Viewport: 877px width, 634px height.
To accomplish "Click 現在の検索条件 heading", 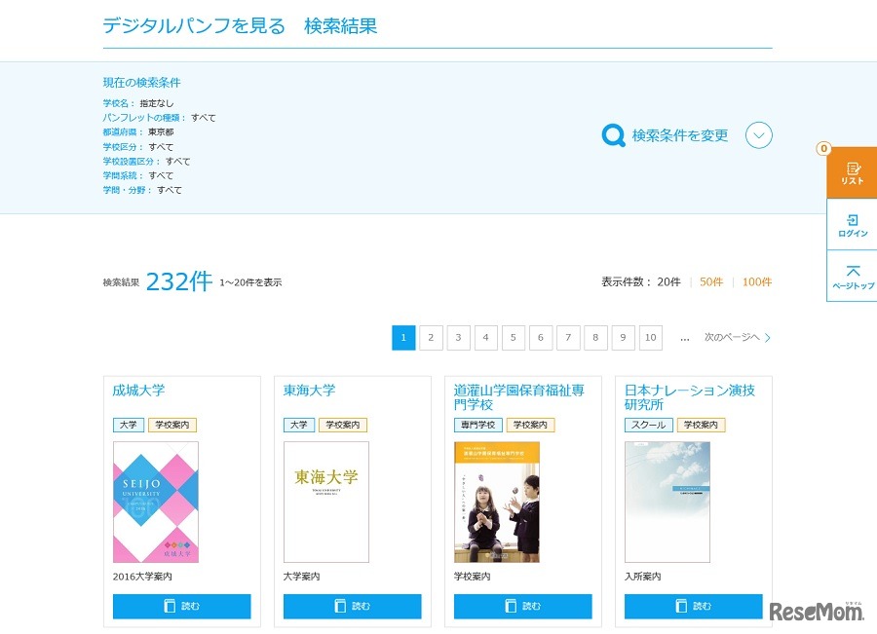I will click(x=141, y=83).
